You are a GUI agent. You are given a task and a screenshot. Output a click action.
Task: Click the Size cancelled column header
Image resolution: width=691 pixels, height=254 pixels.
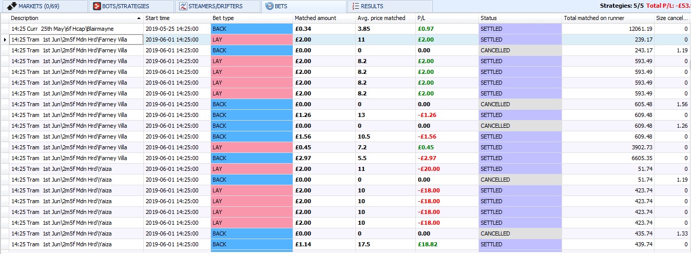click(673, 18)
